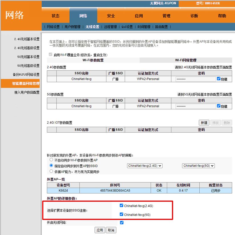This screenshot has height=235, width=235.
Task: Toggle ChinaNet-fexg(2.4G) extension checkbox
Action: click(121, 205)
